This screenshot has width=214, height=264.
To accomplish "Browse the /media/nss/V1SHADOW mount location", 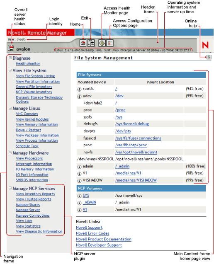I will pos(136,180).
